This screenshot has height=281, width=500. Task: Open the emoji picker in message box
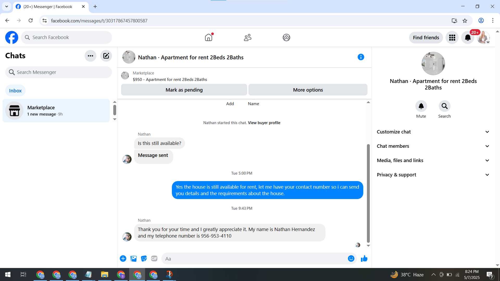pos(351,259)
